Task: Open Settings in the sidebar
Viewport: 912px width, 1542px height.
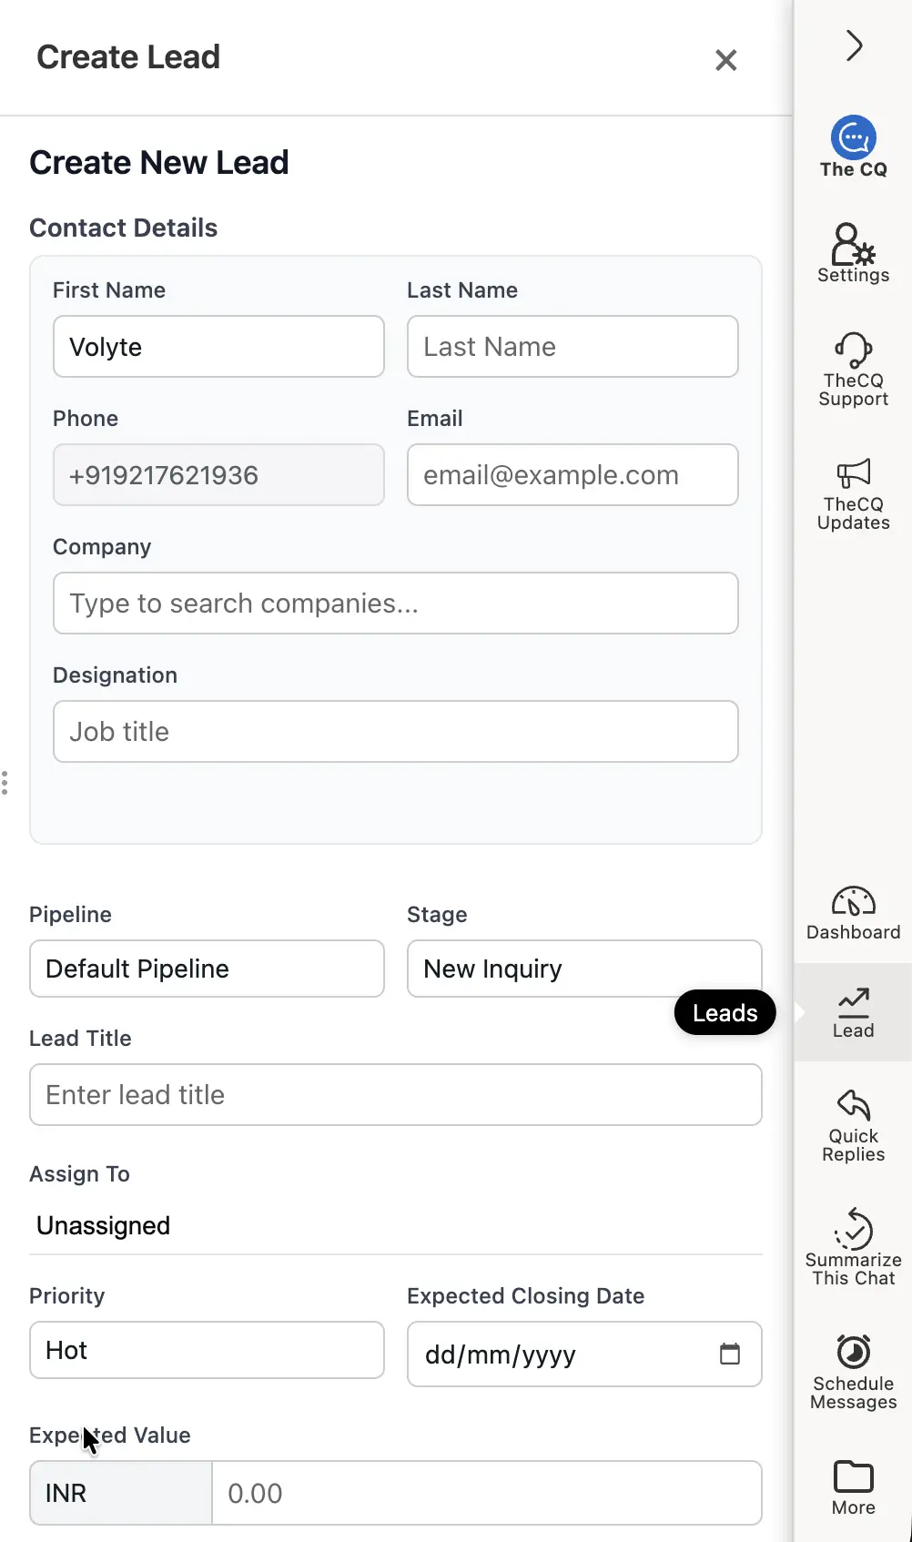Action: click(853, 253)
